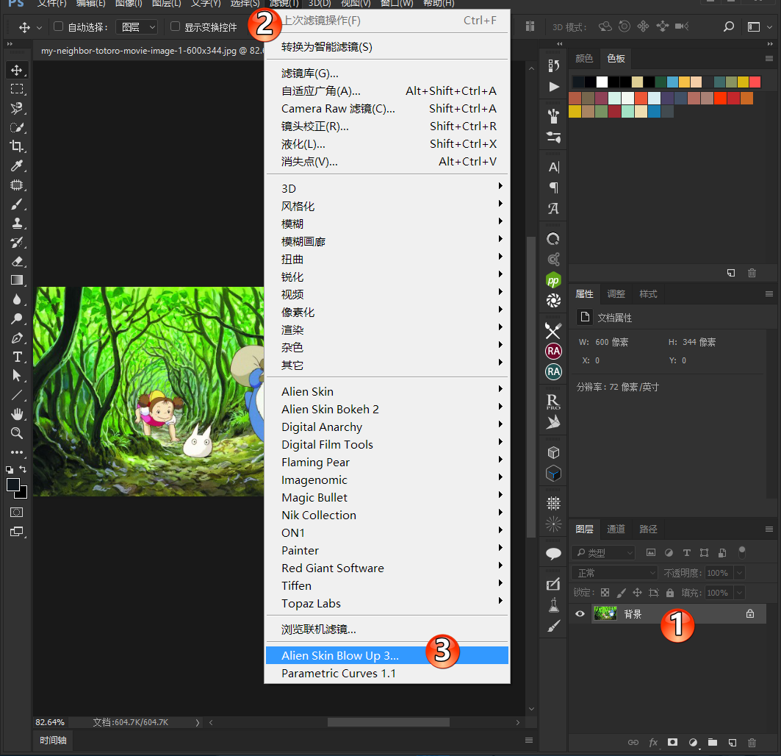Choose Alien Skin Blow Up 3 menu item
This screenshot has height=756, width=781.
pyautogui.click(x=387, y=656)
